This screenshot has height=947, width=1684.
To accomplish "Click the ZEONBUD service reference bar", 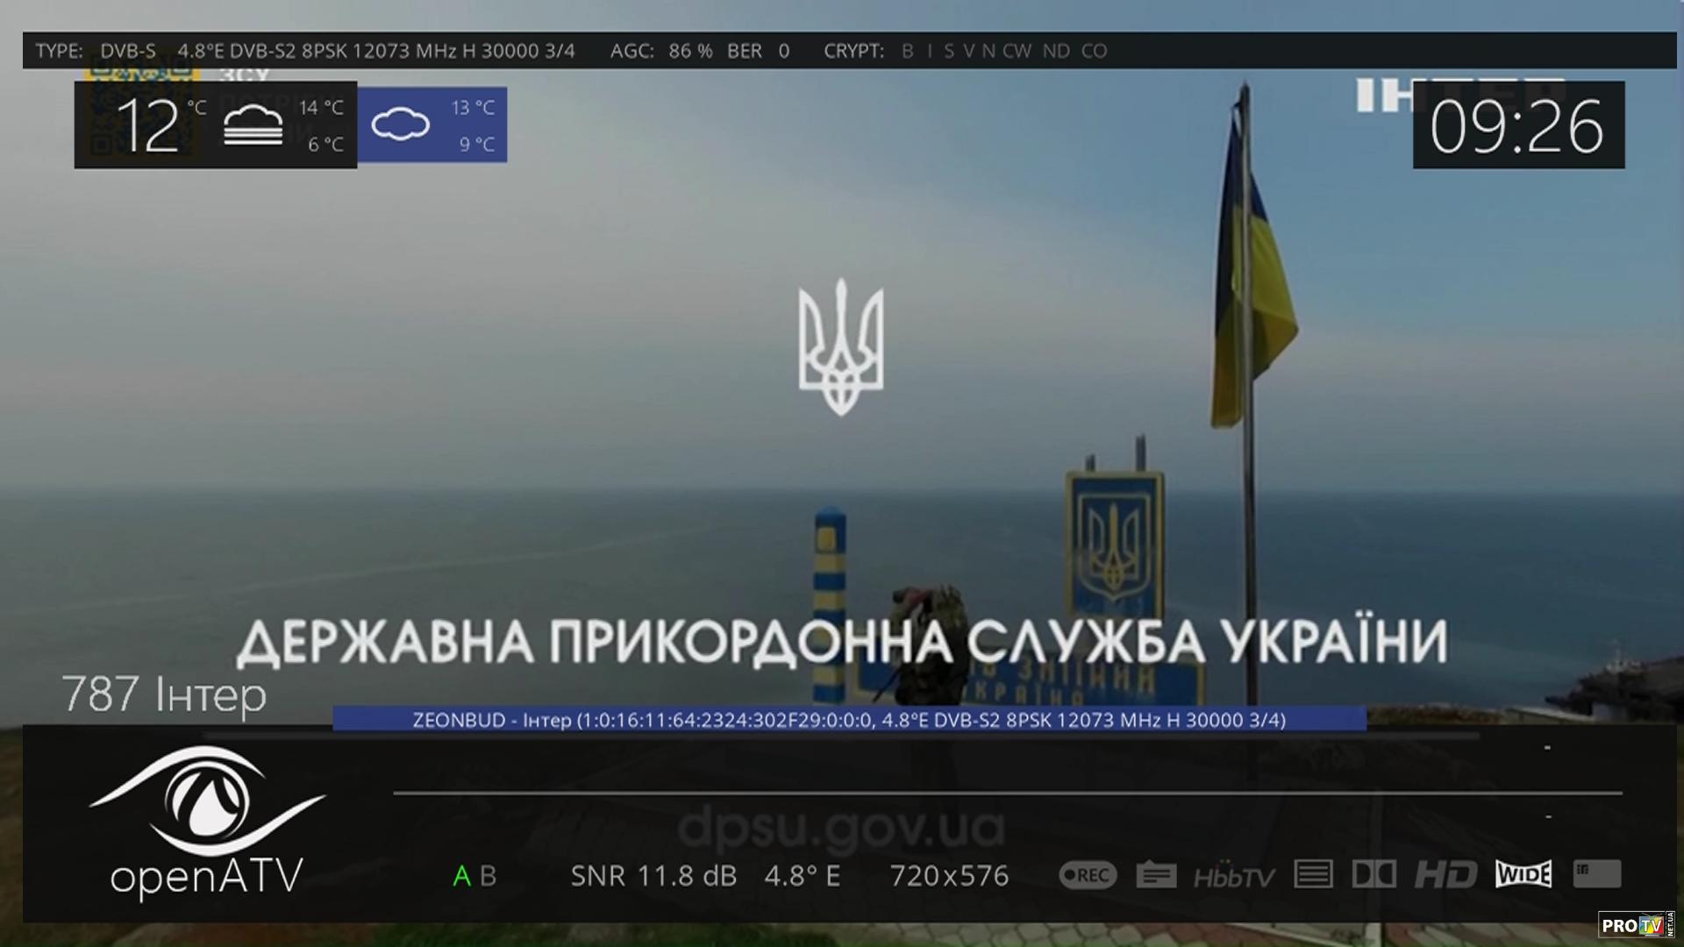I will click(x=848, y=720).
